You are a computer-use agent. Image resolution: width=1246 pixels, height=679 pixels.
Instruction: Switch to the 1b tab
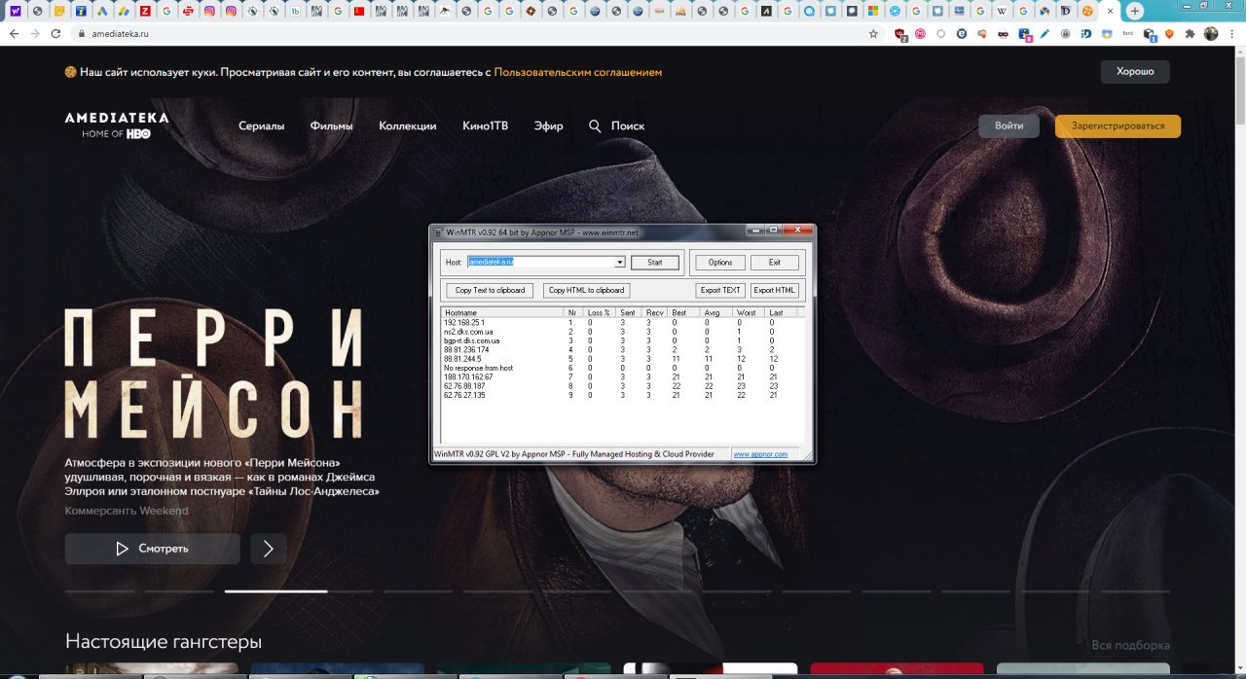[295, 11]
